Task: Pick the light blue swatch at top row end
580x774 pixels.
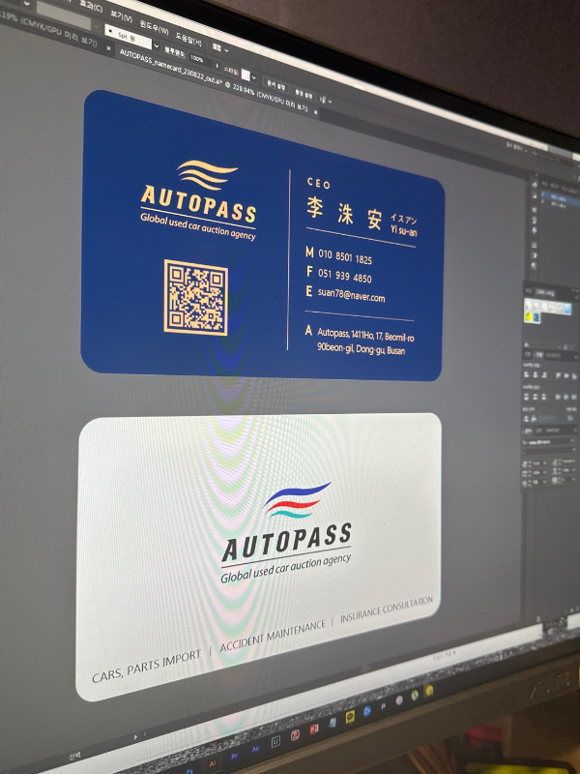Action: click(567, 309)
